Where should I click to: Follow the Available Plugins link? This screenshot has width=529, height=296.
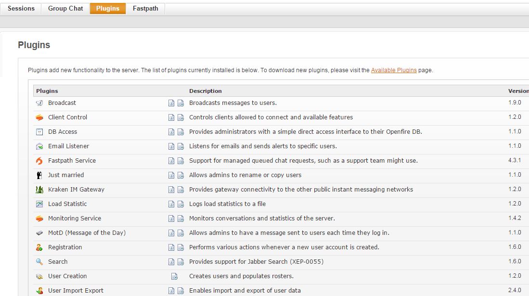[x=394, y=70]
